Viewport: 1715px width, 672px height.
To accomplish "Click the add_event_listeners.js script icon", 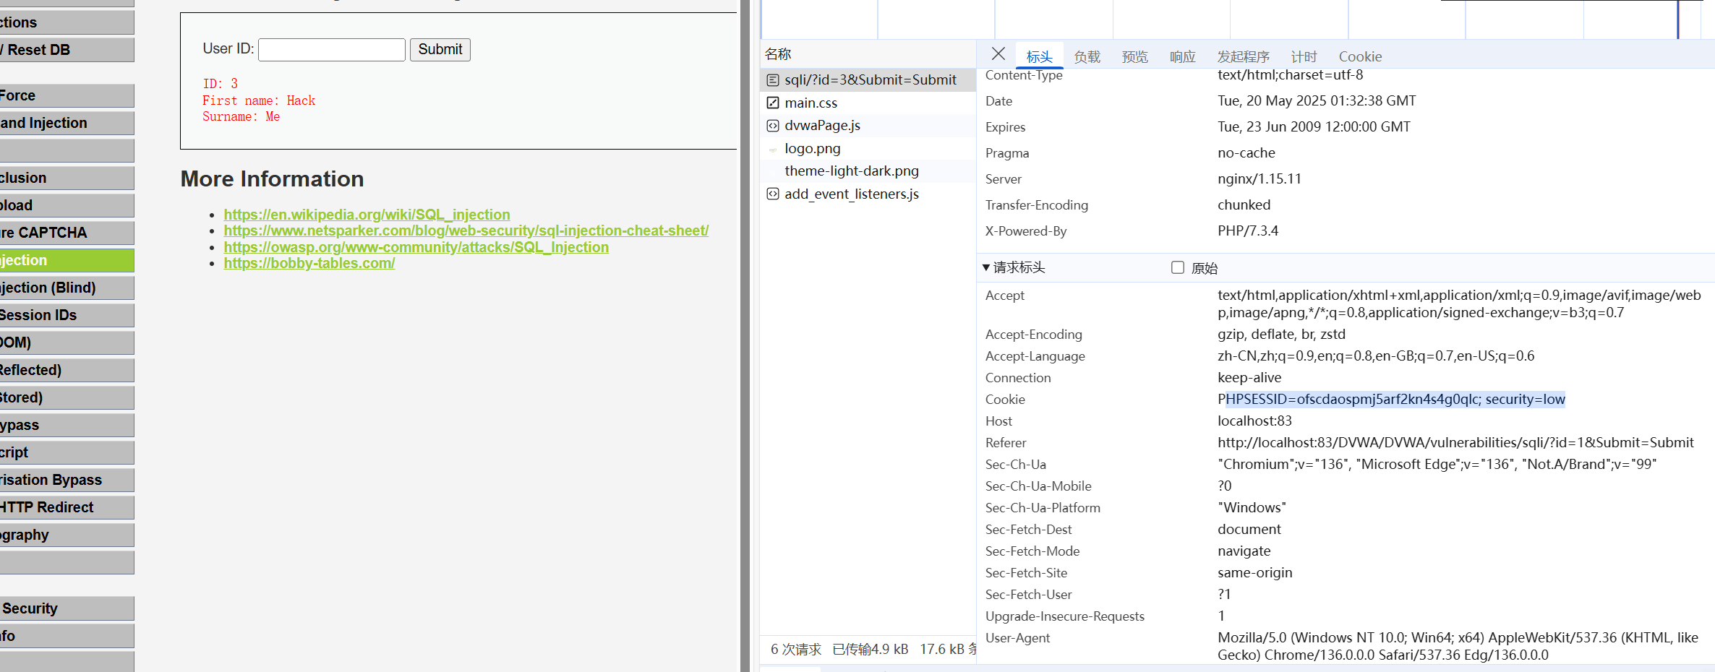I will pyautogui.click(x=773, y=194).
